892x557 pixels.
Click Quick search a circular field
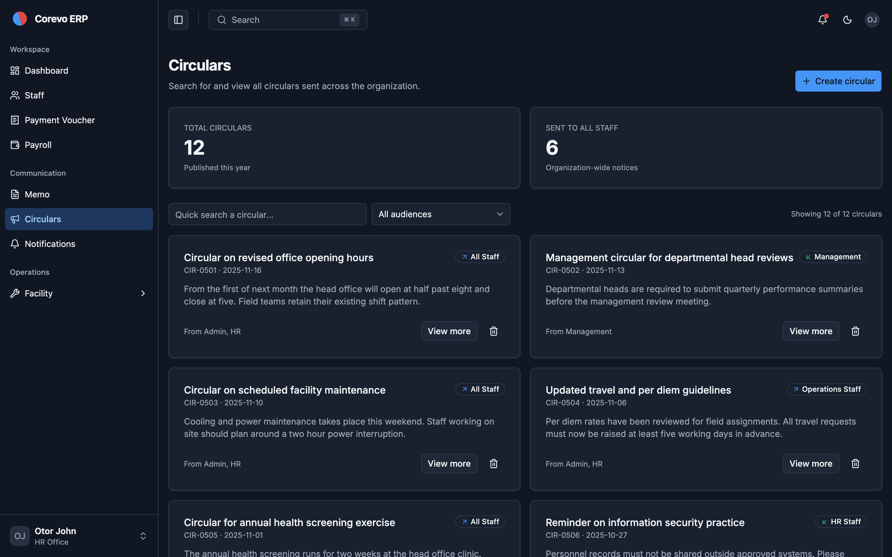tap(268, 214)
